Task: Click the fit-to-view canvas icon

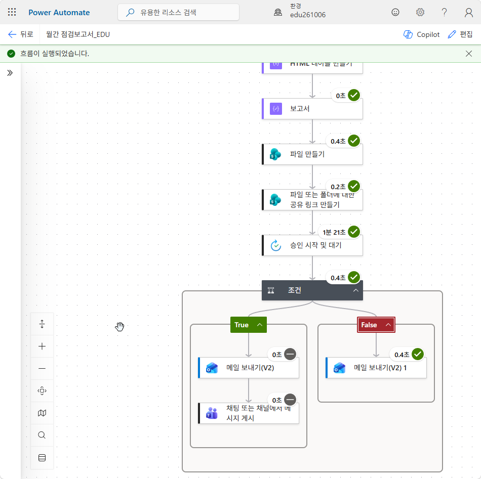Action: tap(42, 391)
